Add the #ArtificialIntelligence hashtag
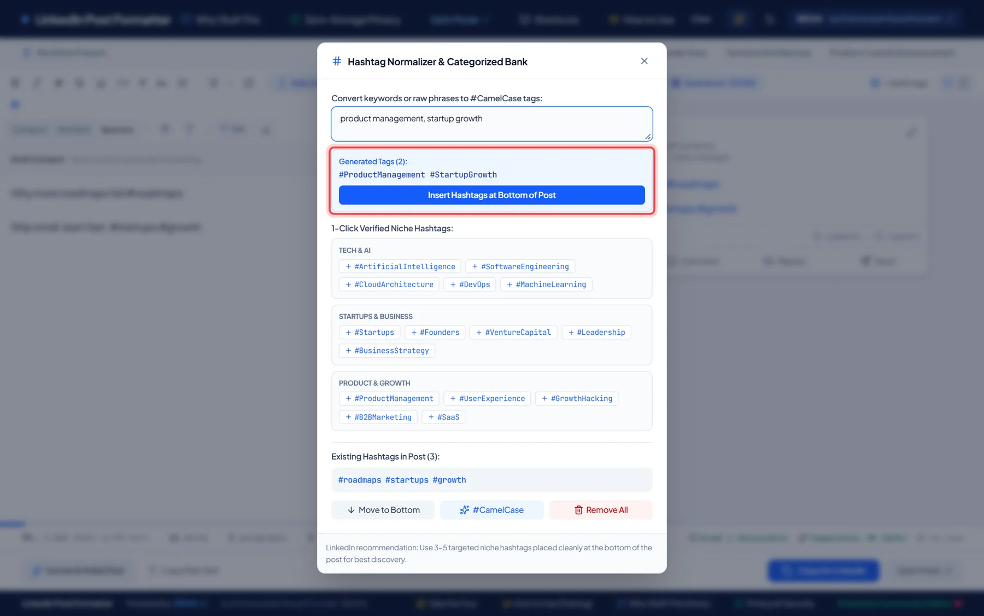The width and height of the screenshot is (984, 616). (x=400, y=266)
